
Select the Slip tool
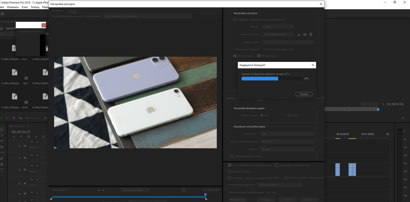tap(2, 153)
